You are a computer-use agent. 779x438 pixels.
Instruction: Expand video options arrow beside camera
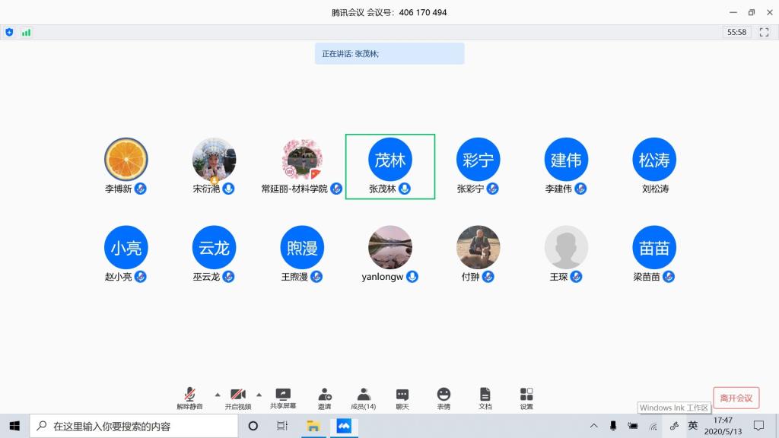tap(259, 394)
